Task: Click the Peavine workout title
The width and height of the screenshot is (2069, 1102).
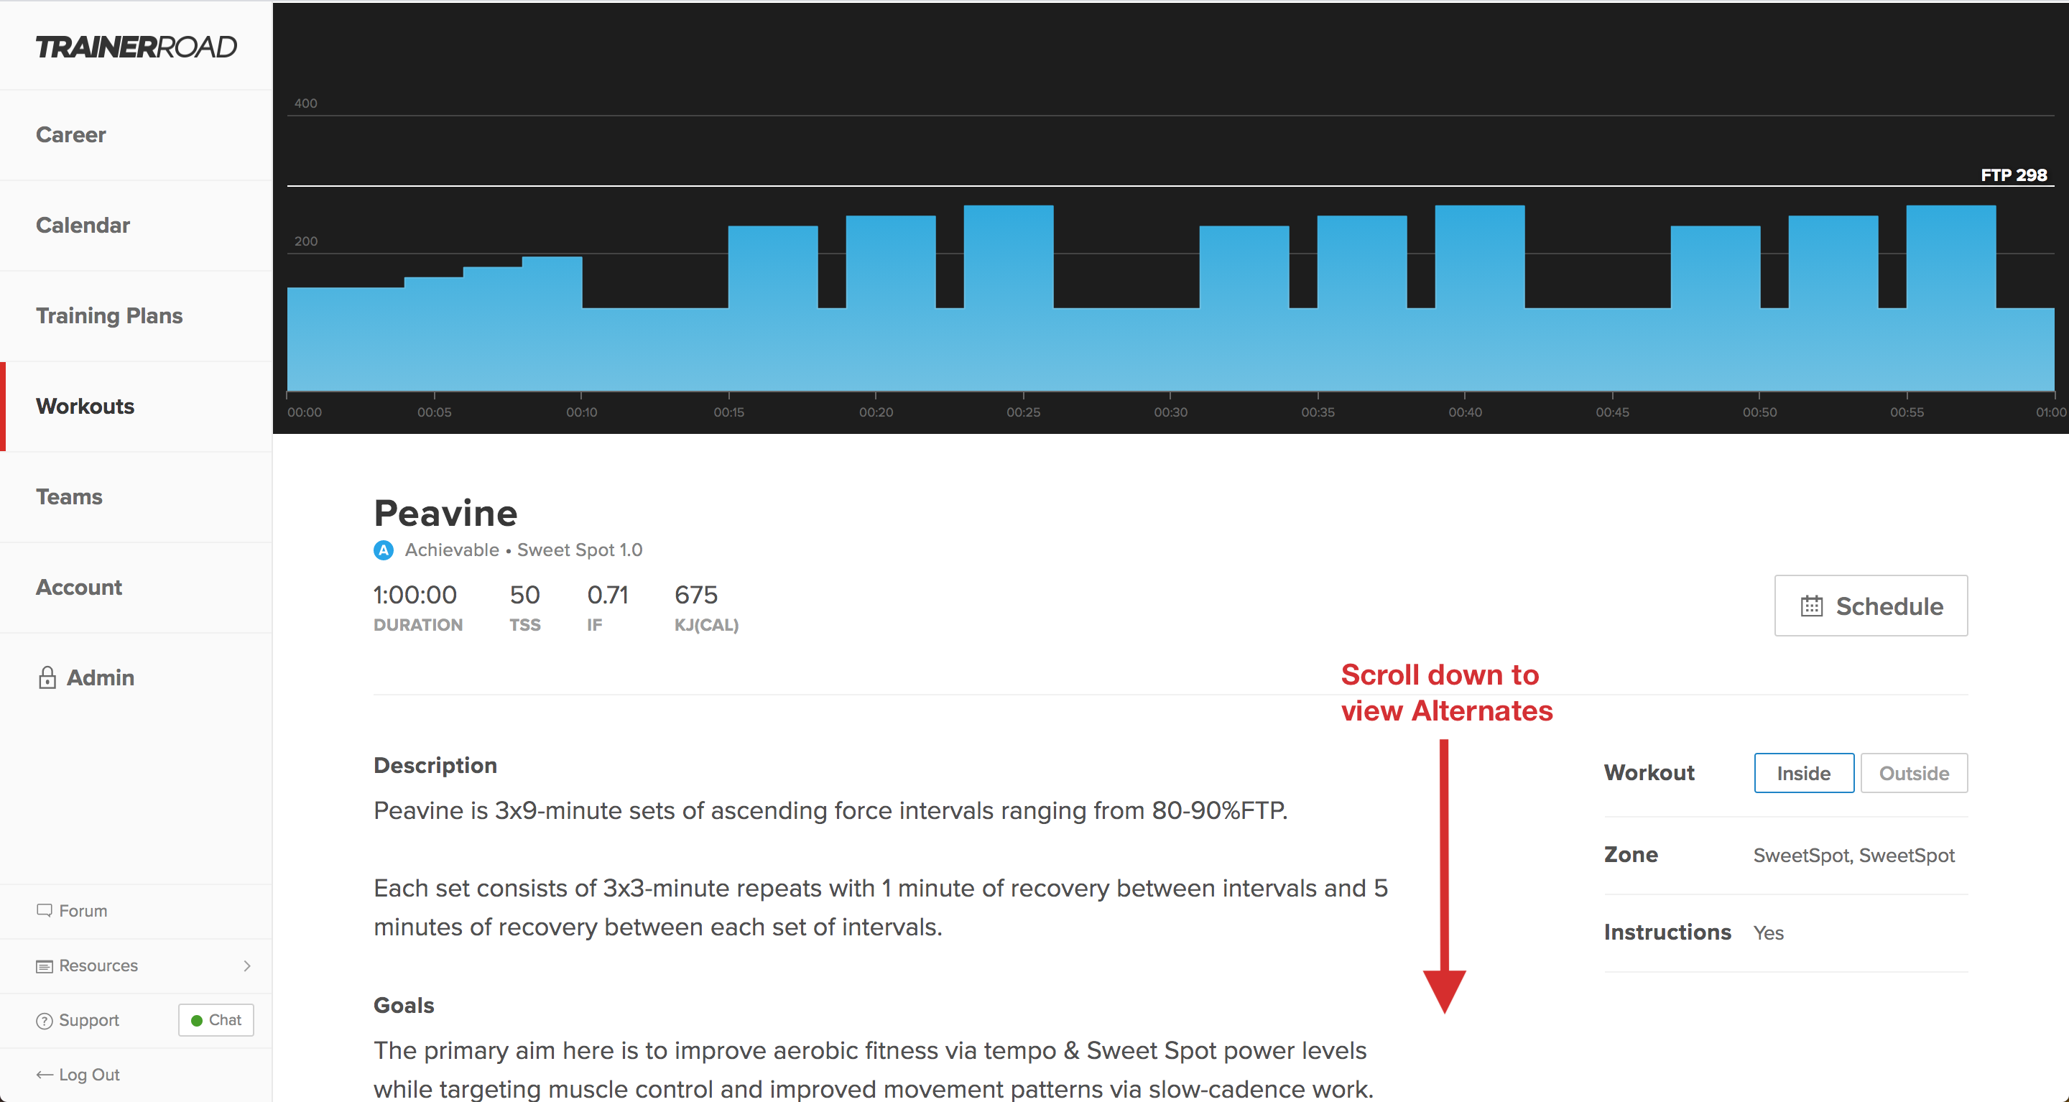Action: click(x=445, y=513)
